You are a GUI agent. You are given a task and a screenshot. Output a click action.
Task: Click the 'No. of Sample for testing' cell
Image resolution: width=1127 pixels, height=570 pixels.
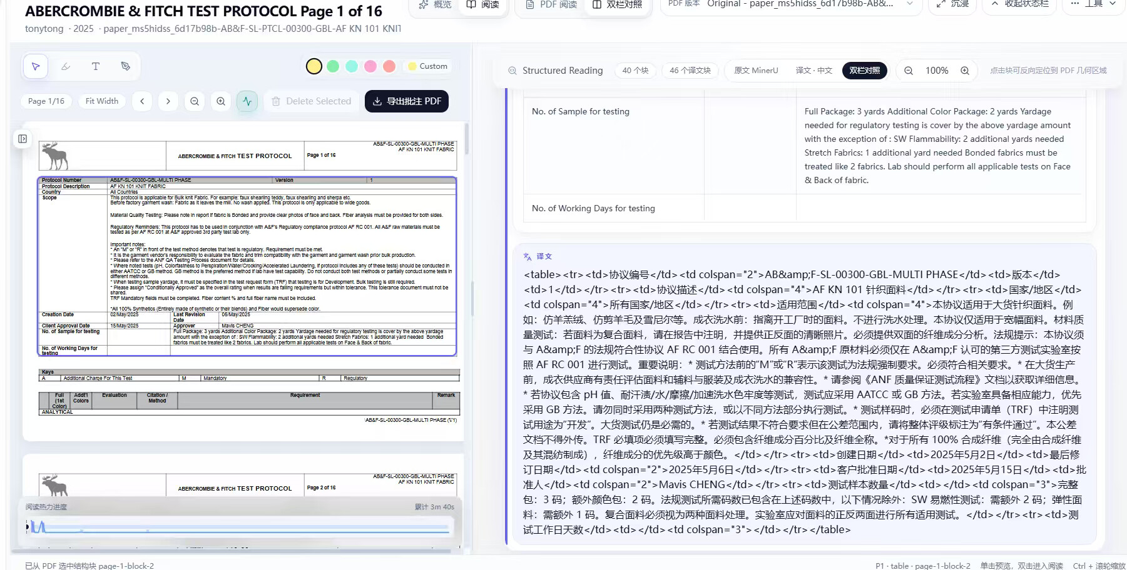click(x=613, y=146)
